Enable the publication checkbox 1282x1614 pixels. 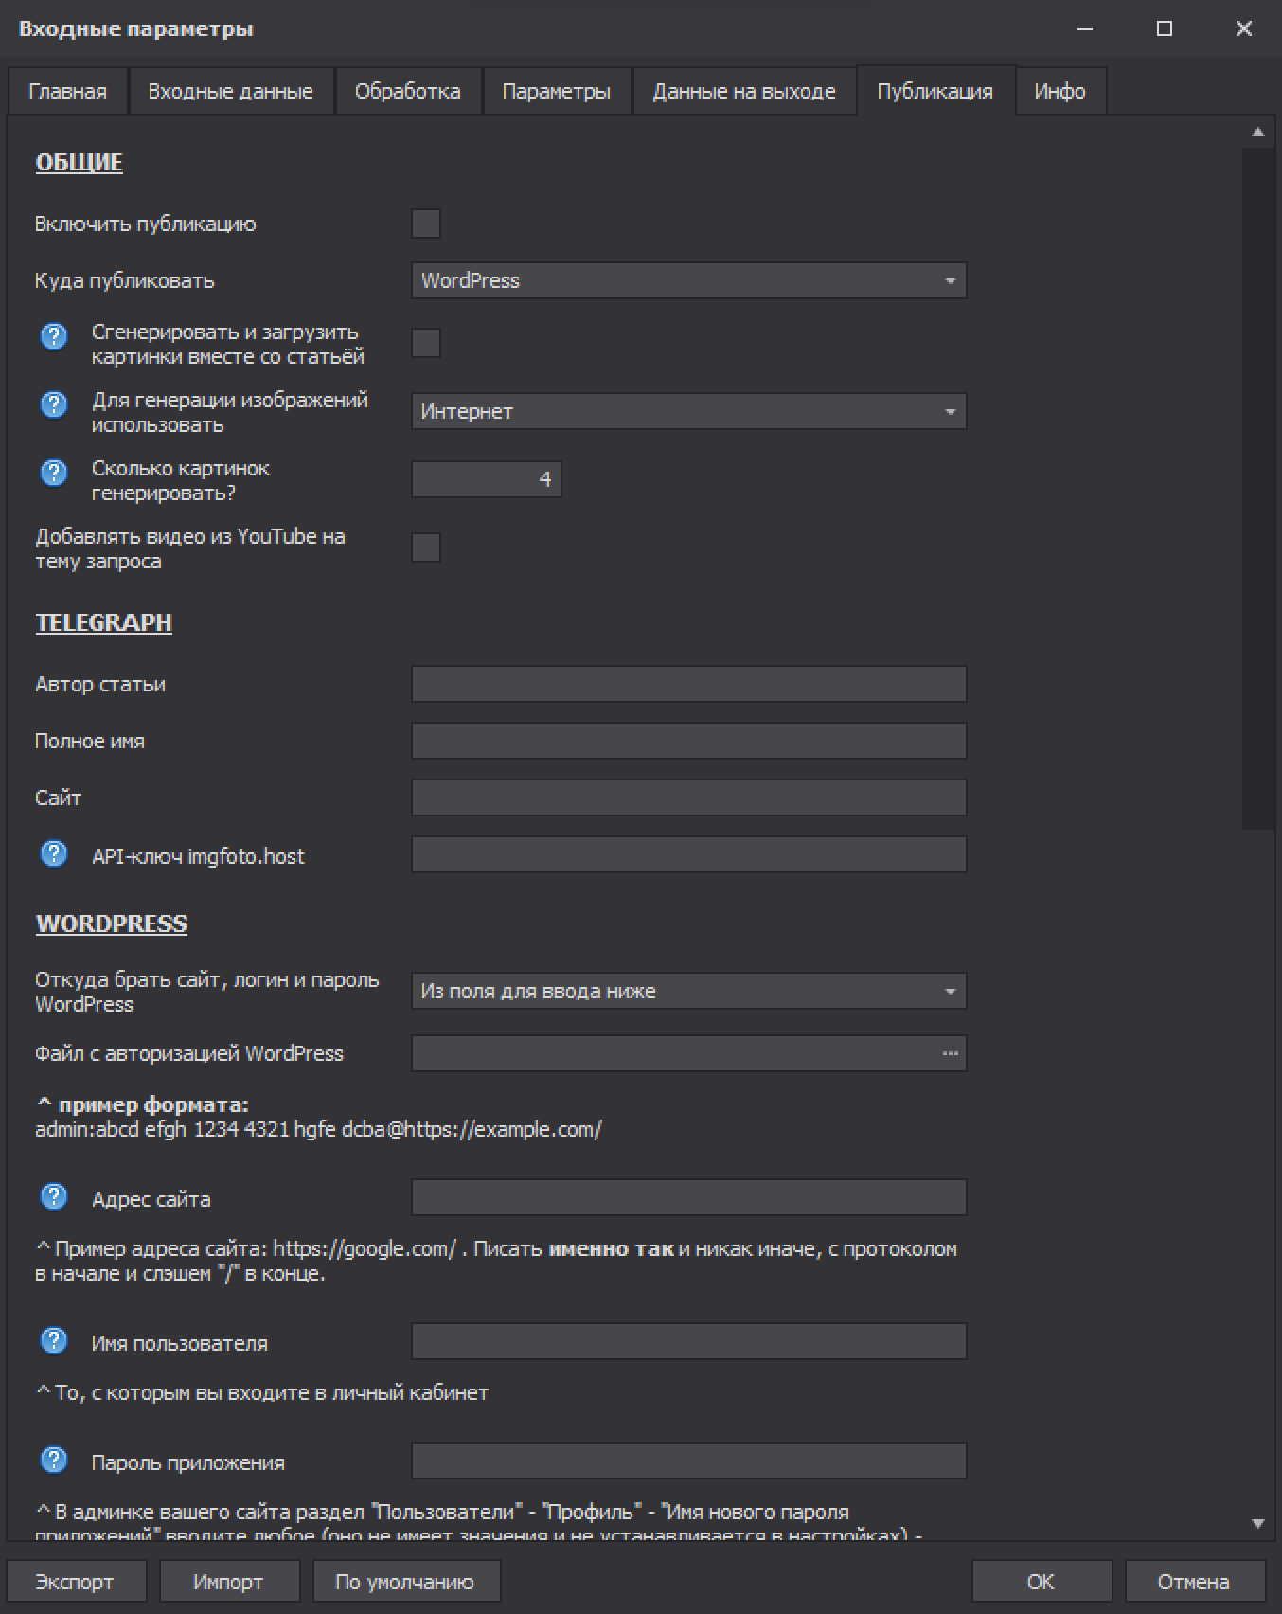point(426,224)
